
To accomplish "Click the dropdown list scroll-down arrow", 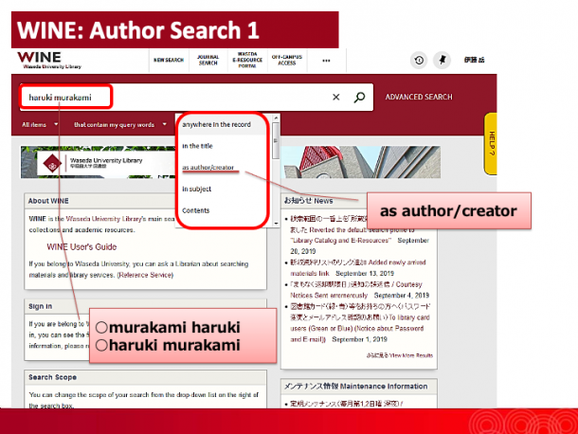I will pyautogui.click(x=276, y=223).
